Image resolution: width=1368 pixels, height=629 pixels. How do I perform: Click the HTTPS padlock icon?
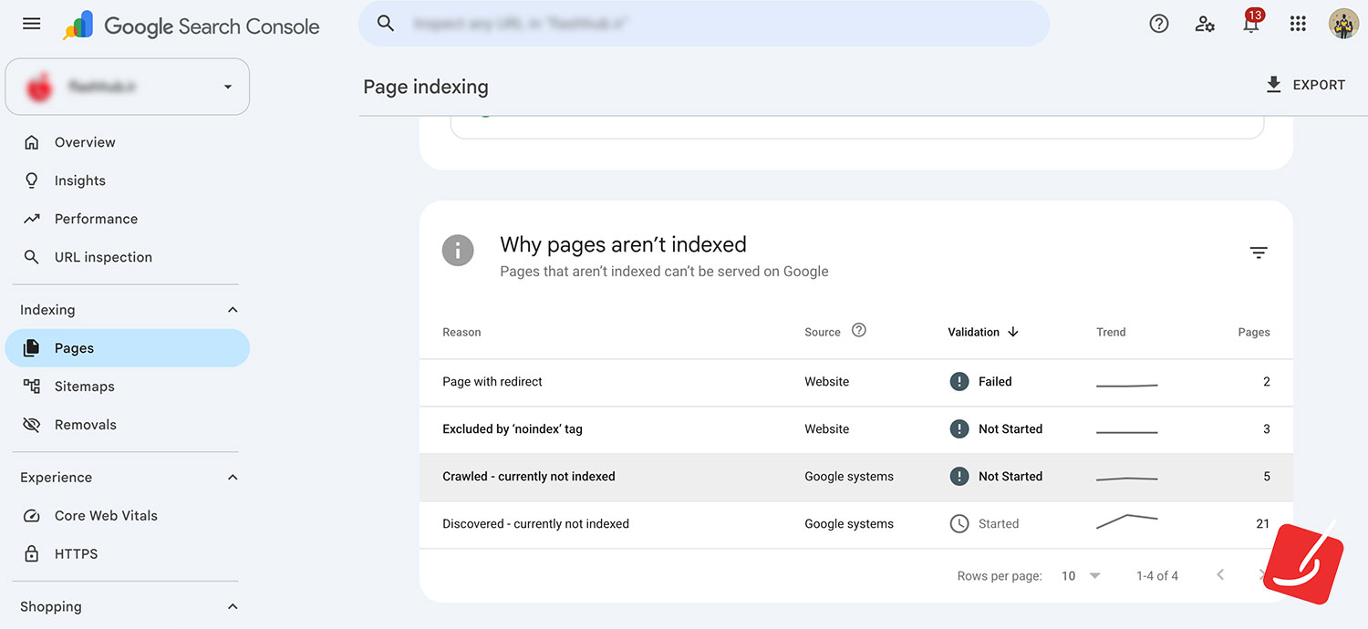coord(32,554)
